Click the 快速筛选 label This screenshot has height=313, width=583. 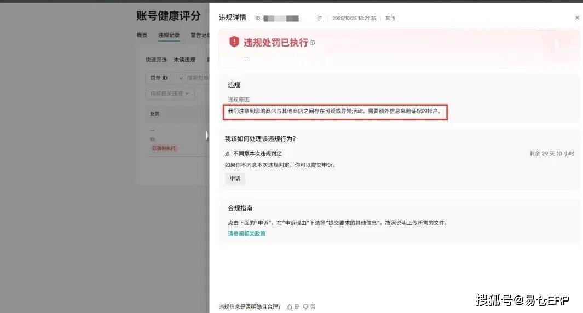[156, 60]
